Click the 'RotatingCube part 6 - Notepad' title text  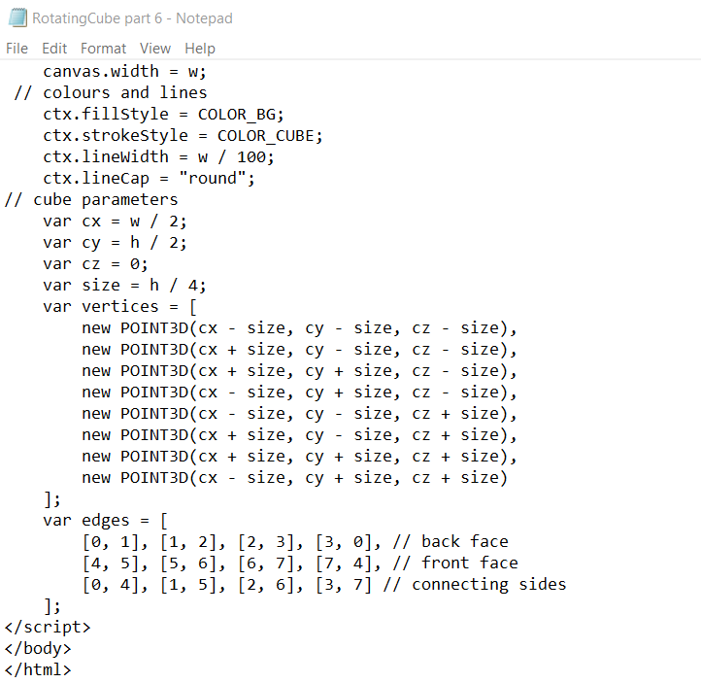[x=132, y=18]
